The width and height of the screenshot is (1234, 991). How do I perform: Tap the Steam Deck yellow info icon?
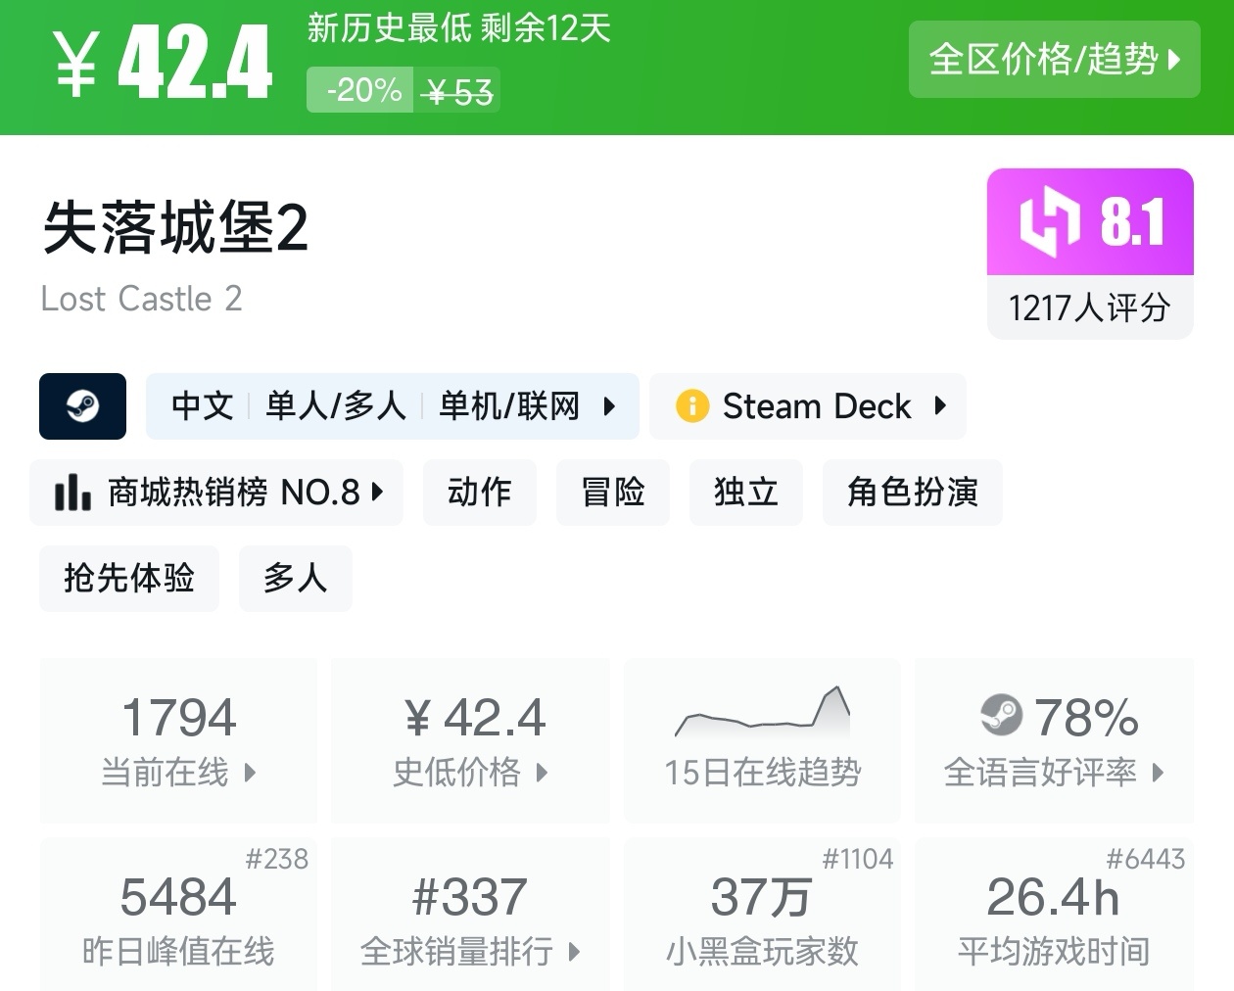[x=691, y=406]
